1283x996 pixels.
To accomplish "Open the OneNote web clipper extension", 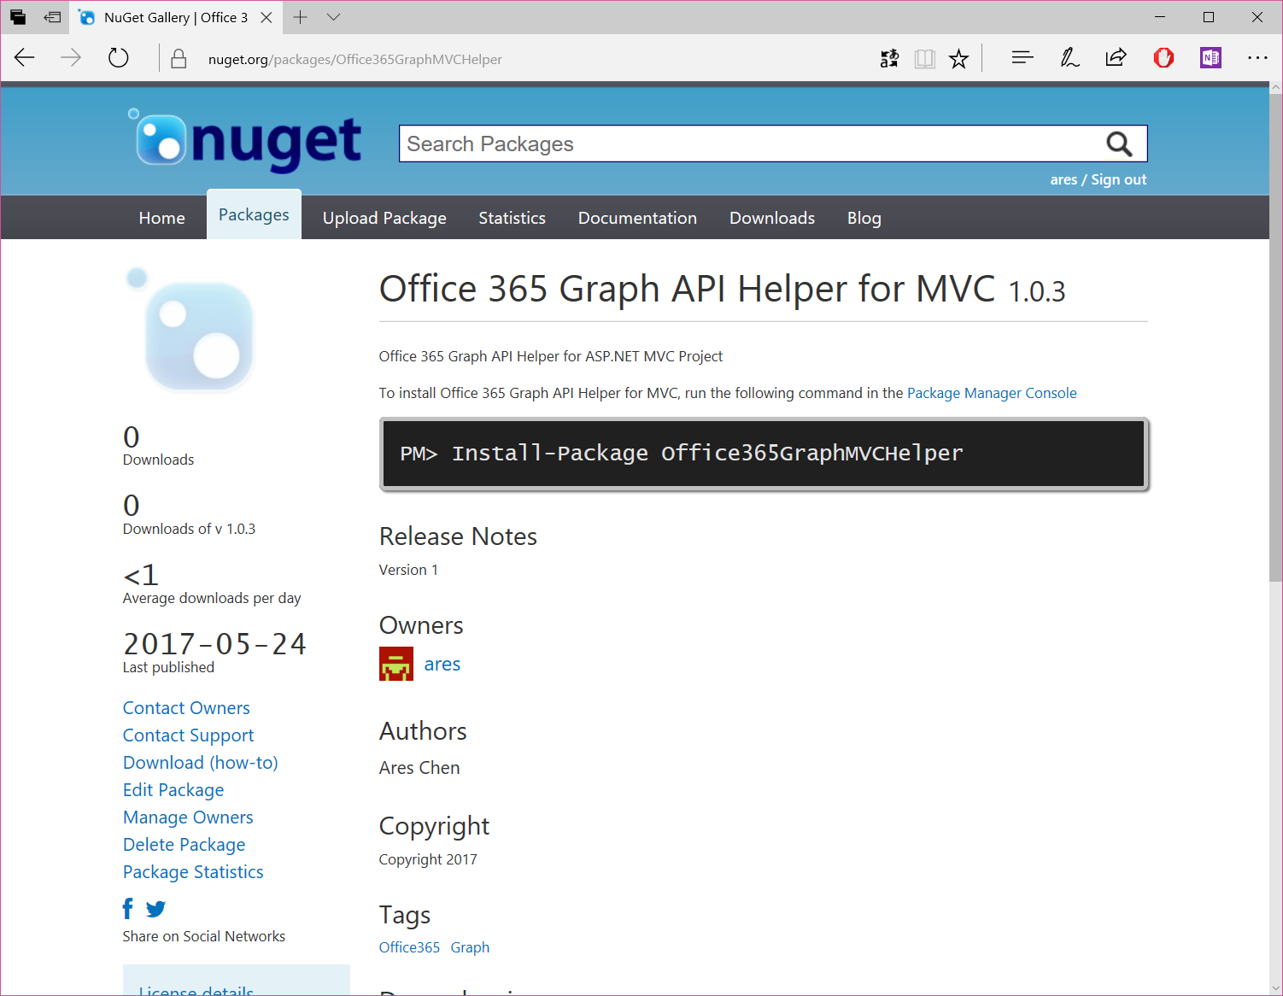I will pos(1210,58).
